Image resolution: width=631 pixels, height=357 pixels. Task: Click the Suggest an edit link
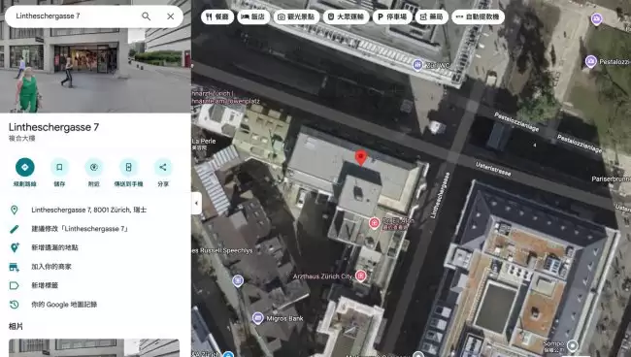click(x=80, y=229)
